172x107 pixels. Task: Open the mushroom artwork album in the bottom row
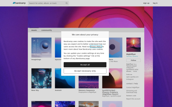click(x=89, y=104)
